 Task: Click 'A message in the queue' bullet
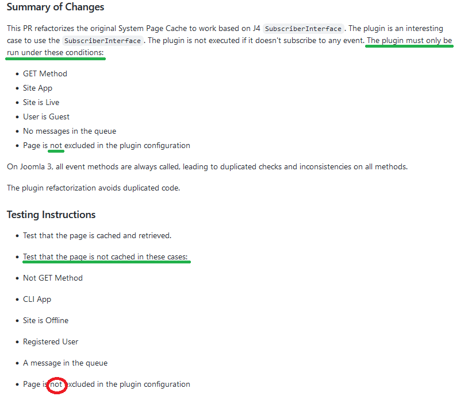pos(65,363)
